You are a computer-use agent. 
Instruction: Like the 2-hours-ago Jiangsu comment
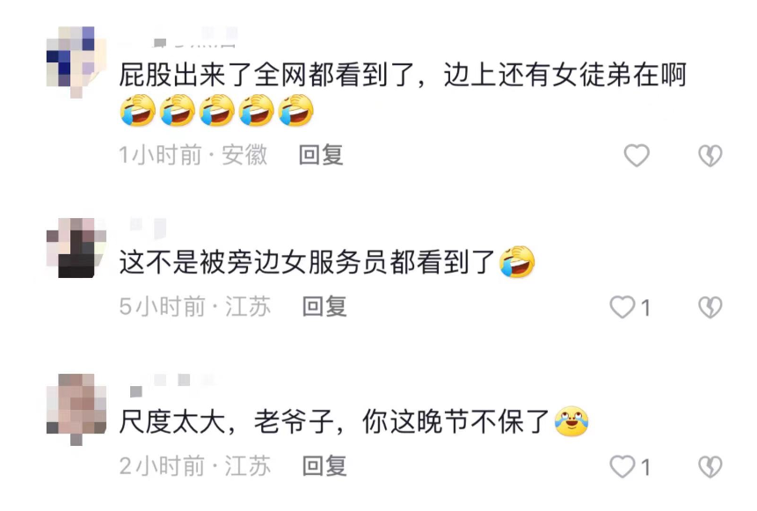[622, 466]
